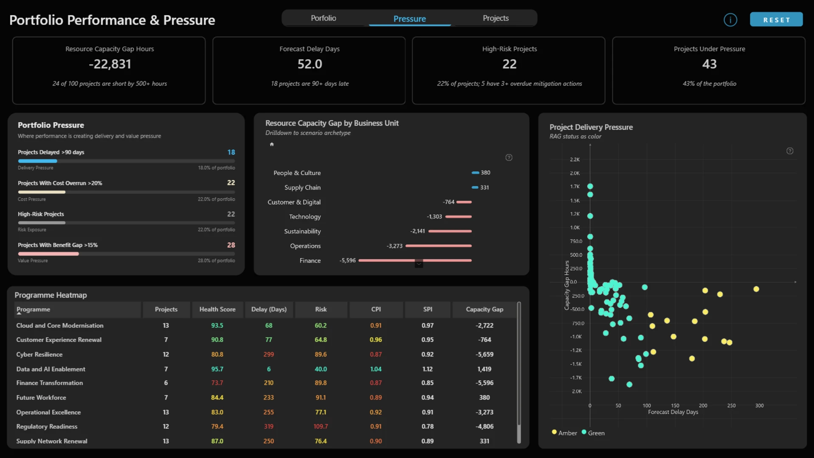Viewport: 814px width, 458px height.
Task: Click the sort arrow under Programme header
Action: coord(19,313)
